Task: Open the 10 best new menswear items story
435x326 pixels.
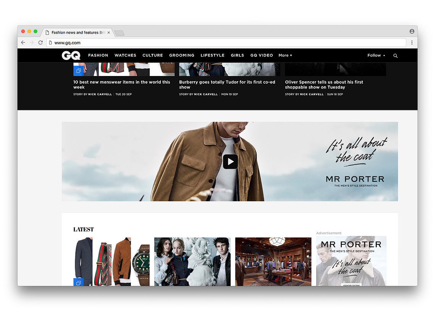Action: (121, 84)
